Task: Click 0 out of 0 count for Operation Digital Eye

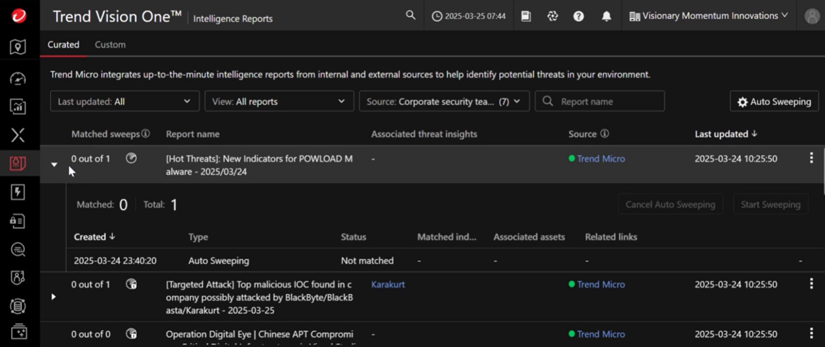Action: pos(91,334)
